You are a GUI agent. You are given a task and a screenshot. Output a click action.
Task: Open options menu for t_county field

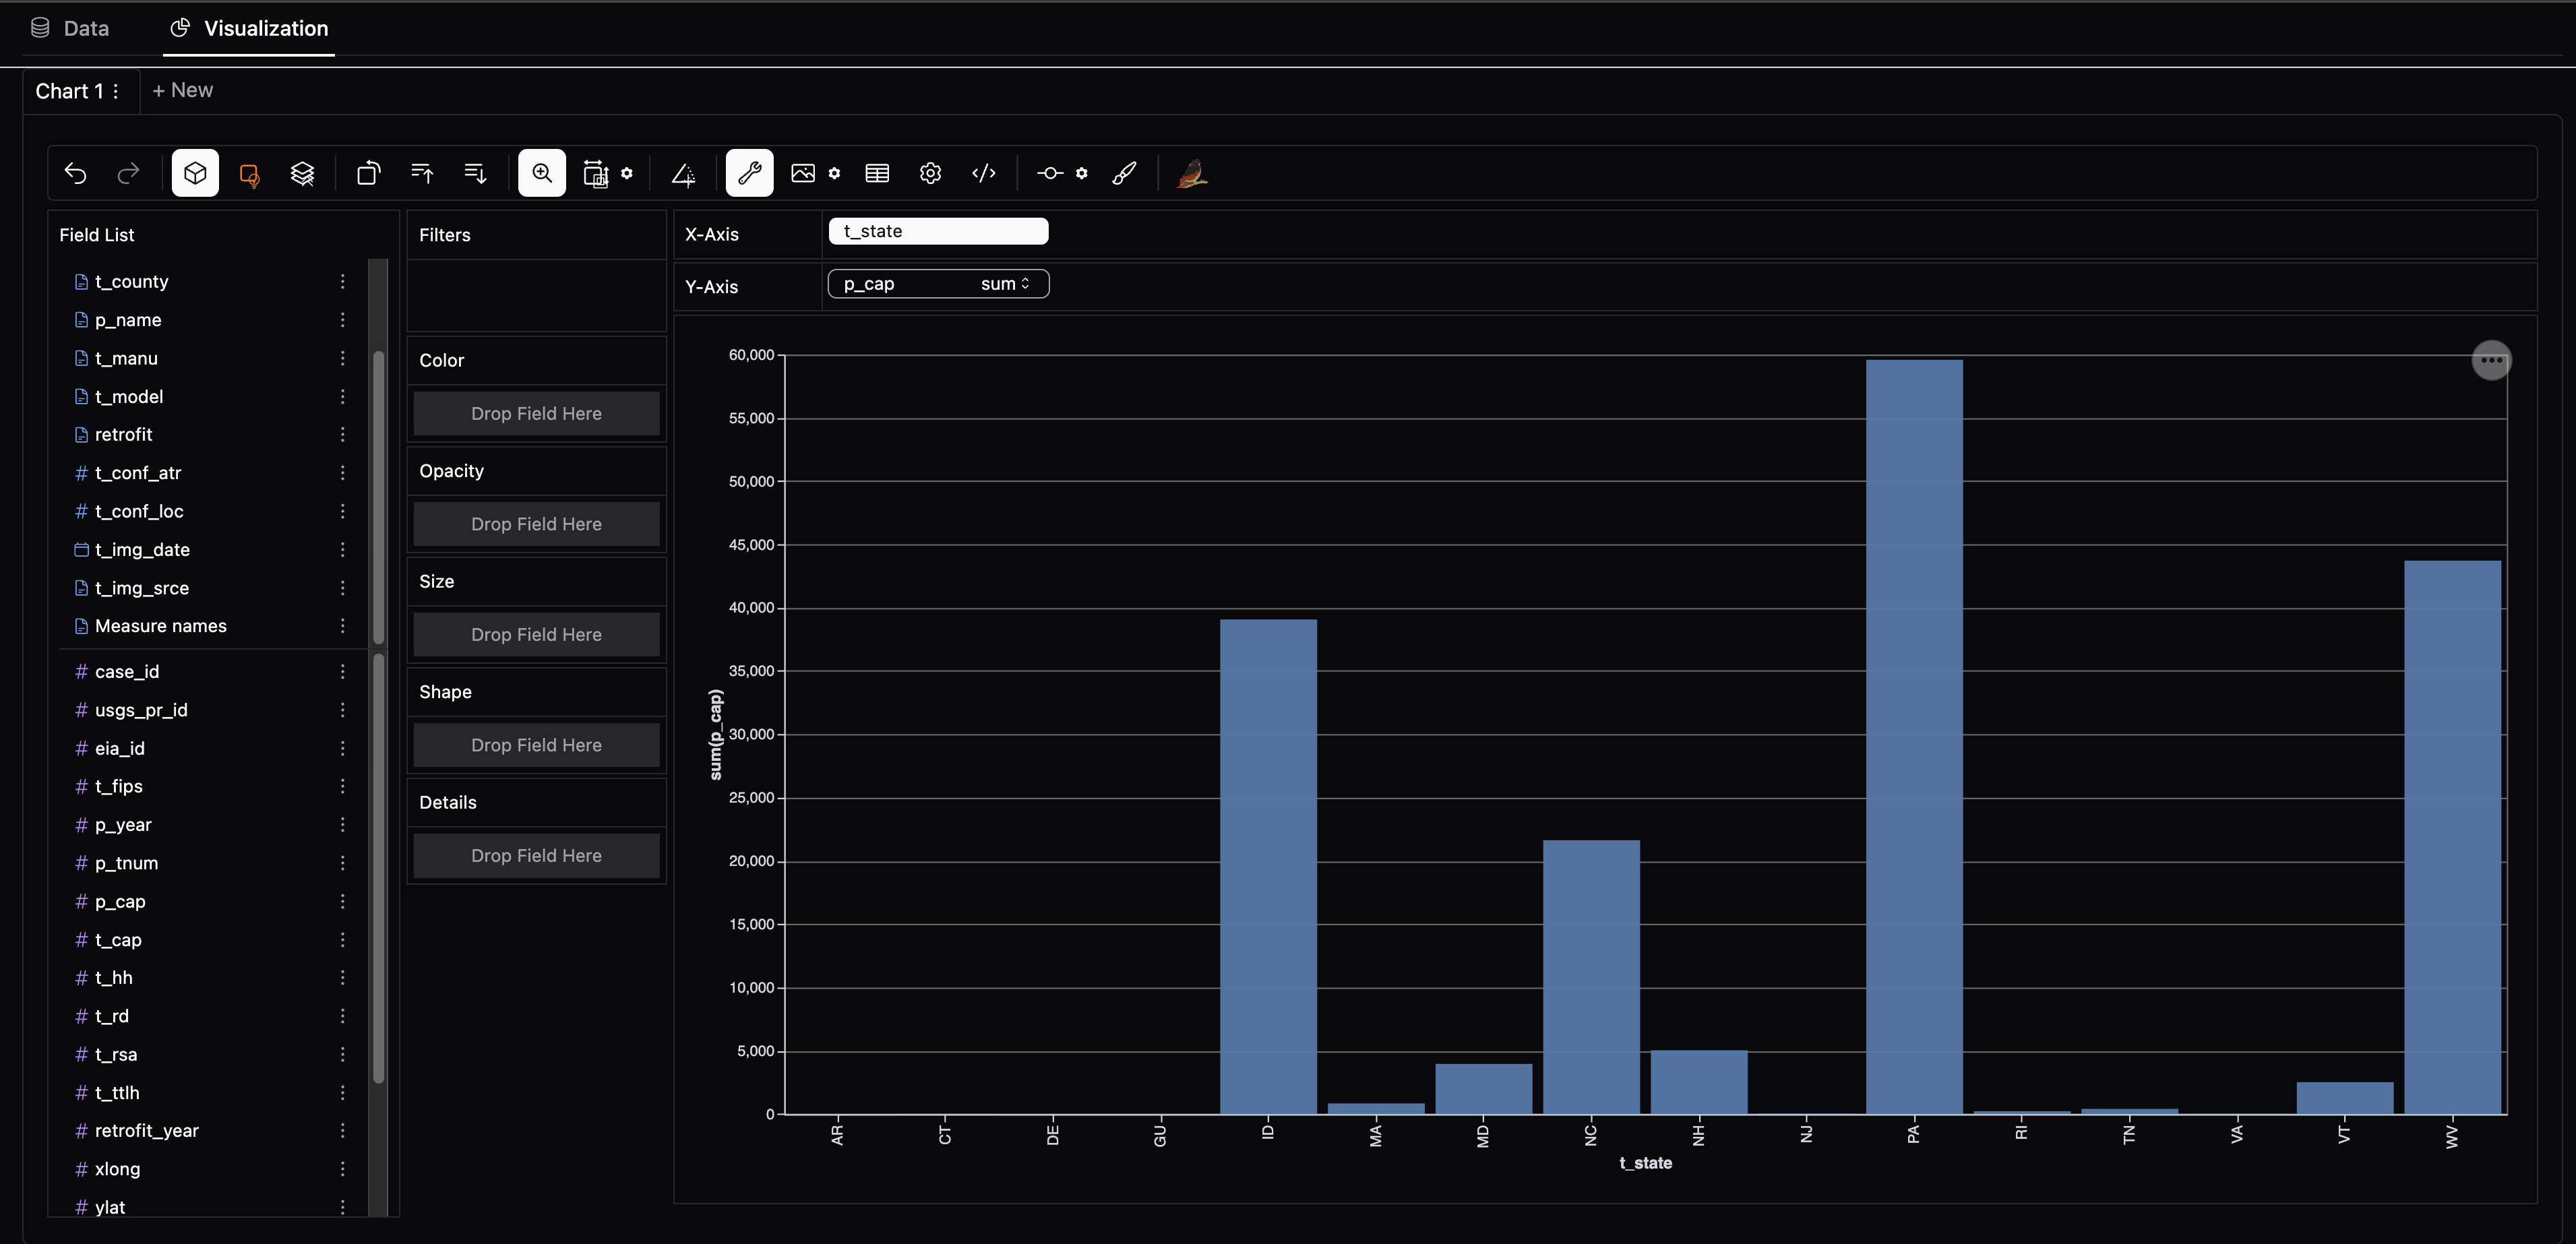coord(342,282)
